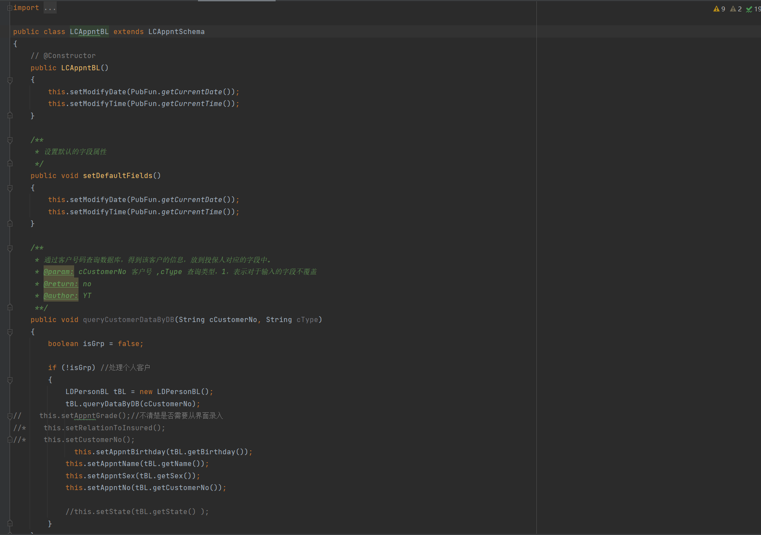Click fold end marker at commented setCustomerNo line

coord(10,440)
